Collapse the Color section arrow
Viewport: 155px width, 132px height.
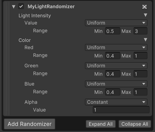[145, 40]
